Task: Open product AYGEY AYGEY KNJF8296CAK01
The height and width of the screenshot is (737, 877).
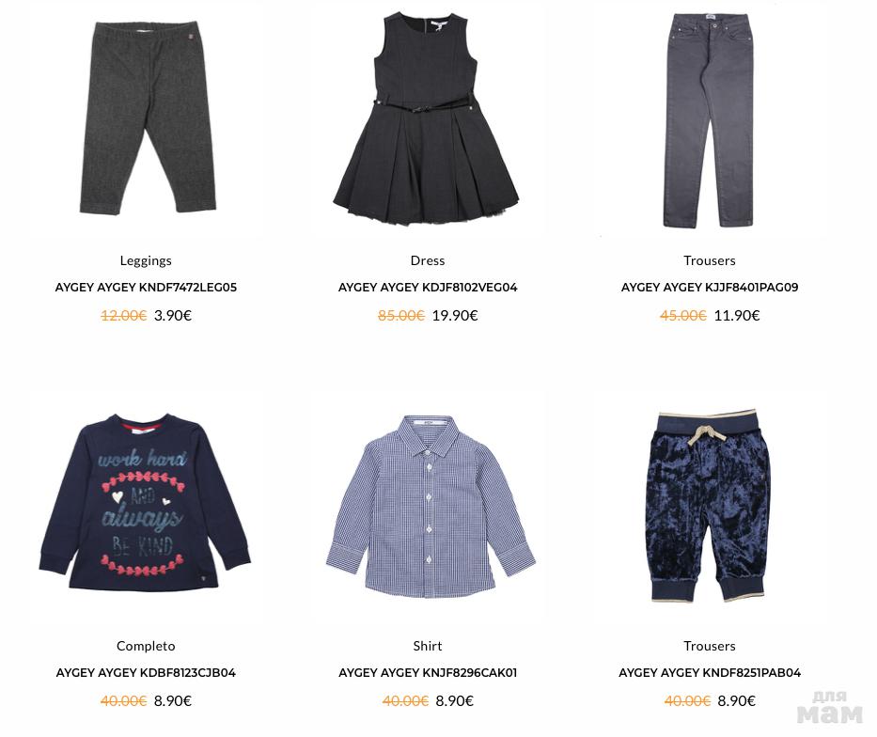Action: tap(428, 673)
